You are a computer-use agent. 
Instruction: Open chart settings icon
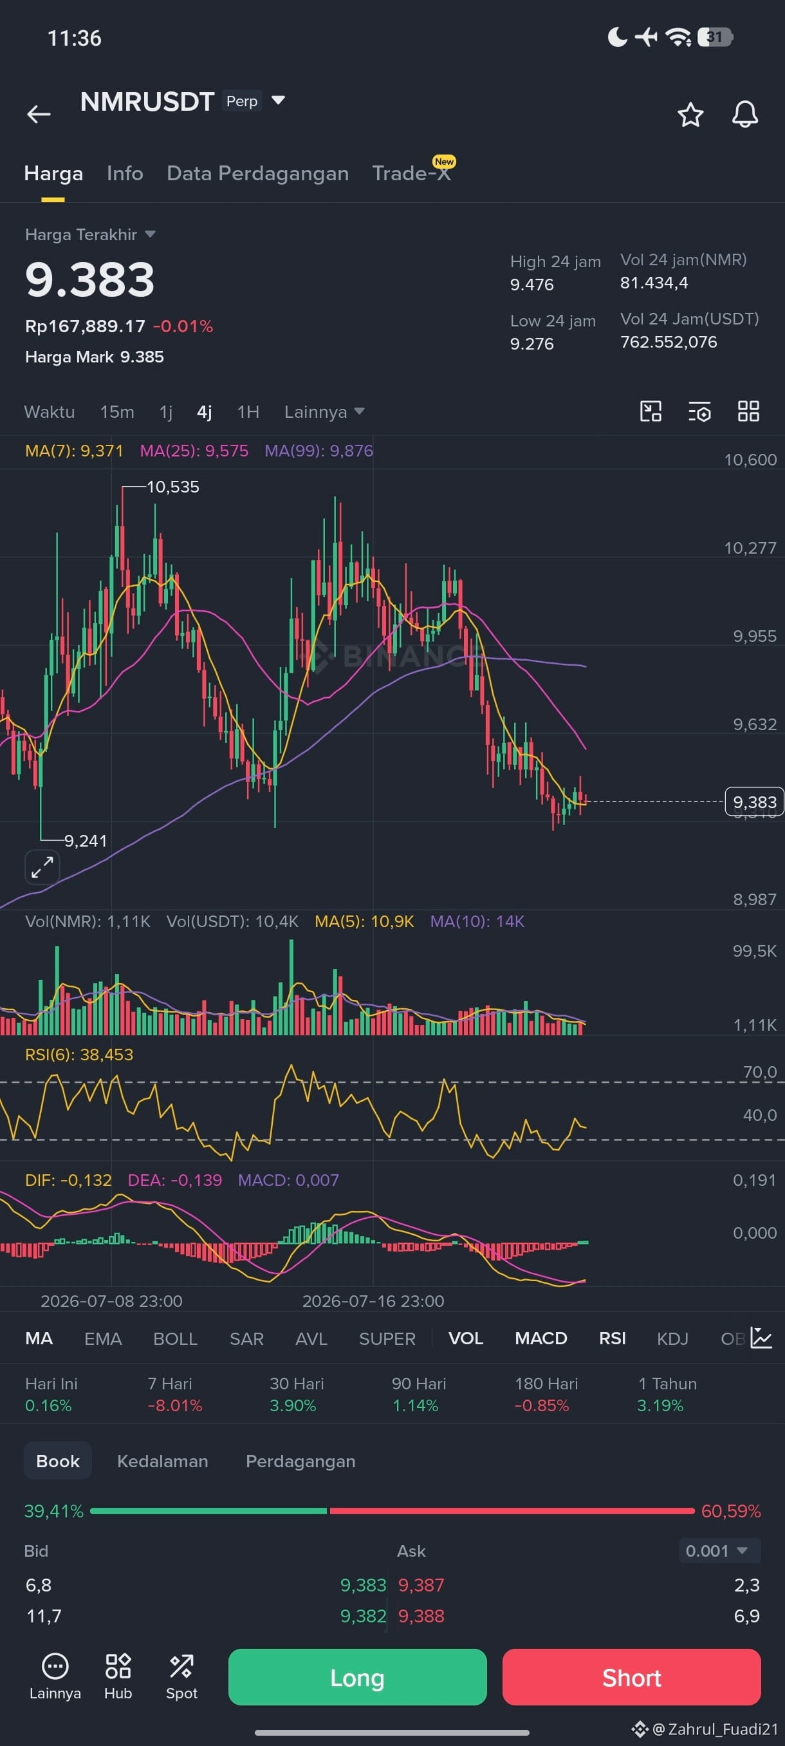pos(699,411)
